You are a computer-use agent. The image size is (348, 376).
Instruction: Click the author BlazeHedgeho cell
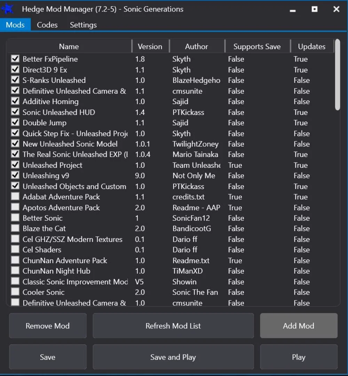pos(196,80)
